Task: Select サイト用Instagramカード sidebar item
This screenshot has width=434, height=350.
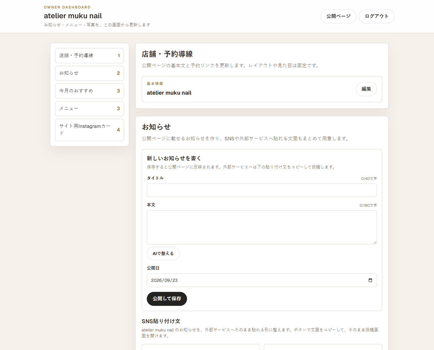Action: (x=90, y=130)
